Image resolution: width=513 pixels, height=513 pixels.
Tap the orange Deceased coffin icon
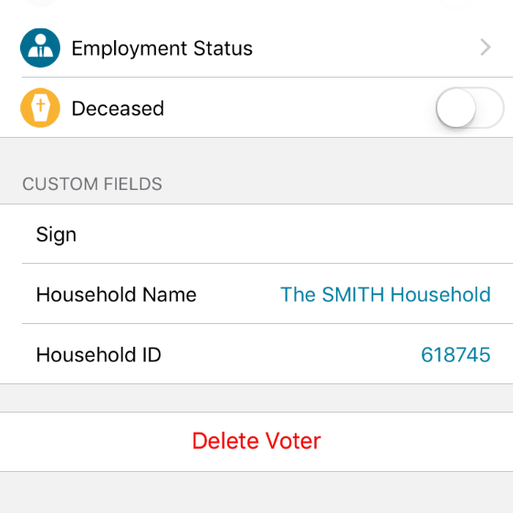pos(40,108)
